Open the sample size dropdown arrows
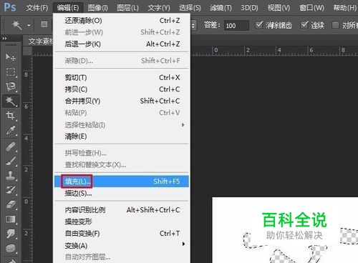Image resolution: width=358 pixels, height=263 pixels. point(193,25)
